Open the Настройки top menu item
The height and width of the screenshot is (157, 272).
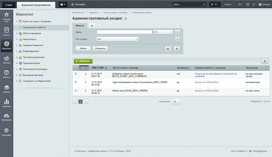pyautogui.click(x=78, y=5)
